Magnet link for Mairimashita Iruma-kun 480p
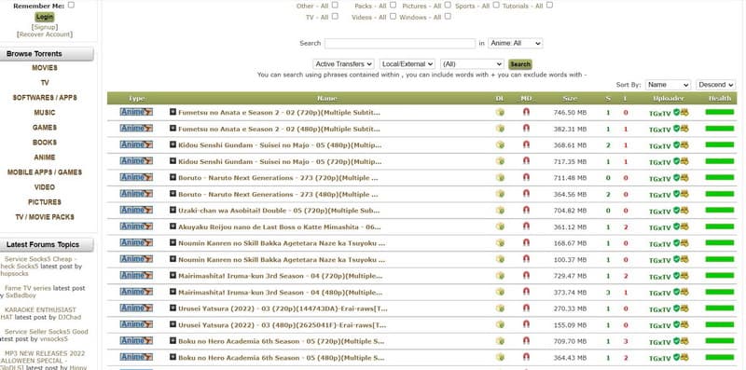Image resolution: width=746 pixels, height=370 pixels. 526,292
